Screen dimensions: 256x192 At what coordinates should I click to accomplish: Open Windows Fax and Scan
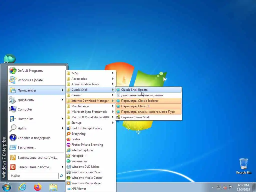91,172
